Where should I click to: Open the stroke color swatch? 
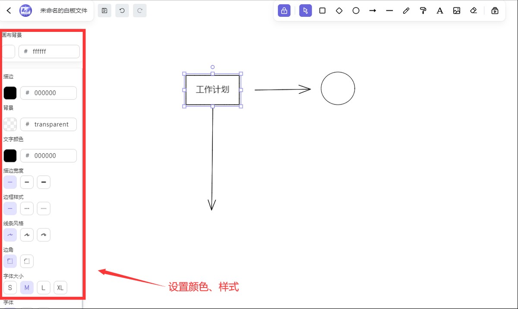pyautogui.click(x=10, y=93)
